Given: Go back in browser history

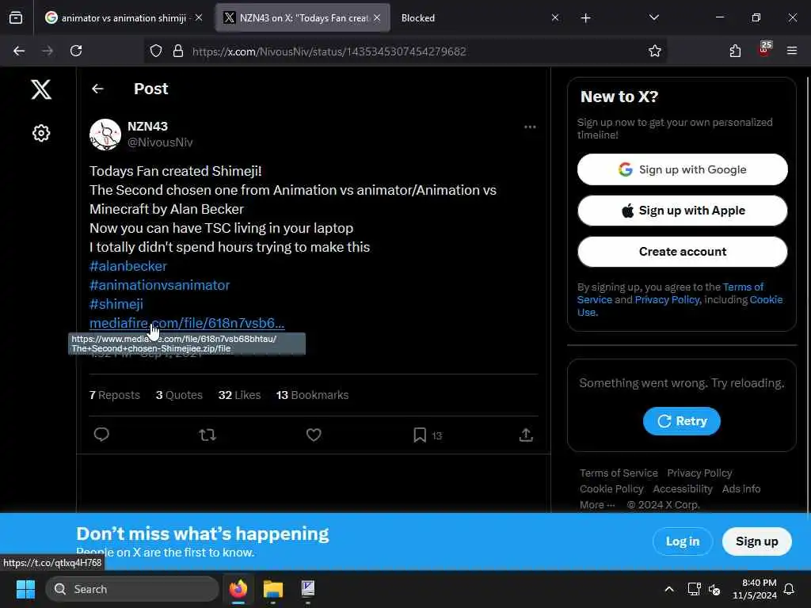Looking at the screenshot, I should tap(19, 51).
